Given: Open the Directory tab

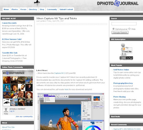Looking at the screenshot, I should (33, 9).
